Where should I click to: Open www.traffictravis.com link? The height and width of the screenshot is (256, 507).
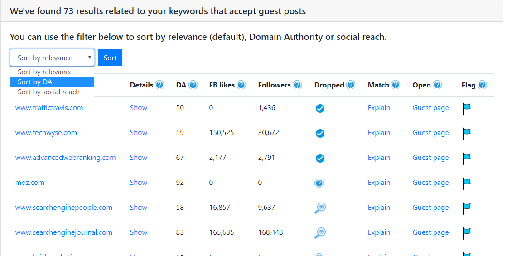pos(49,108)
